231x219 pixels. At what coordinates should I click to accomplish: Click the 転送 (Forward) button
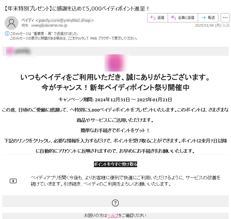point(208,18)
